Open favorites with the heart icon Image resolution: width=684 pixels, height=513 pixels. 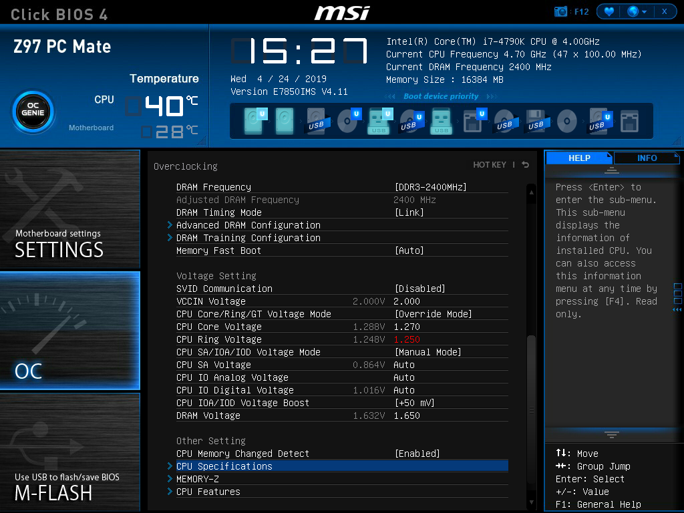point(609,11)
